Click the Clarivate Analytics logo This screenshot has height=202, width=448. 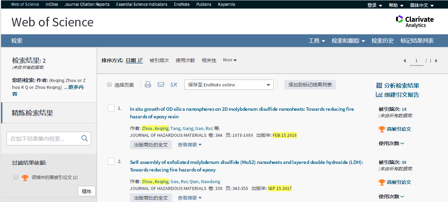click(415, 21)
